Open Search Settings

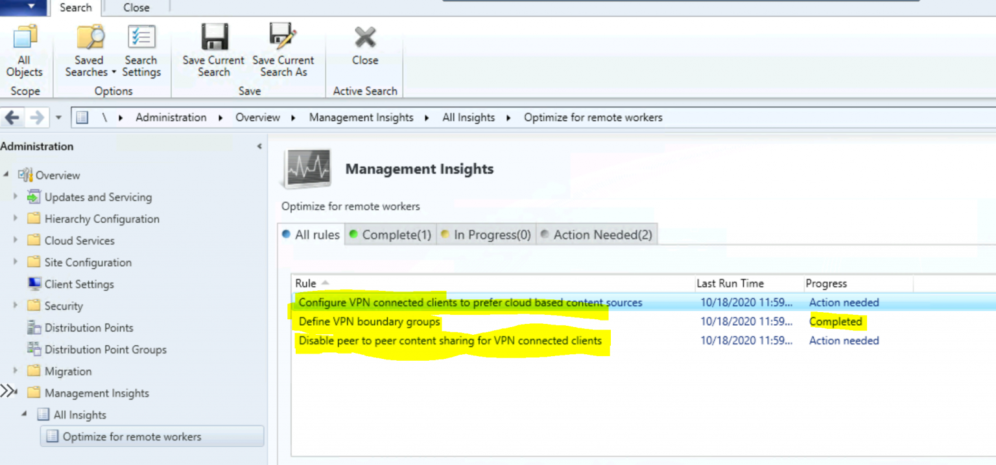point(141,49)
